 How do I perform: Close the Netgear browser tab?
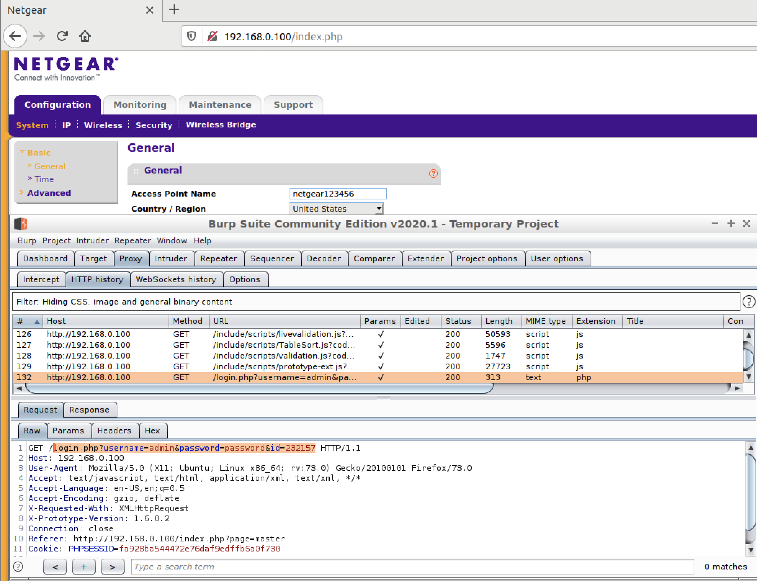pos(150,10)
